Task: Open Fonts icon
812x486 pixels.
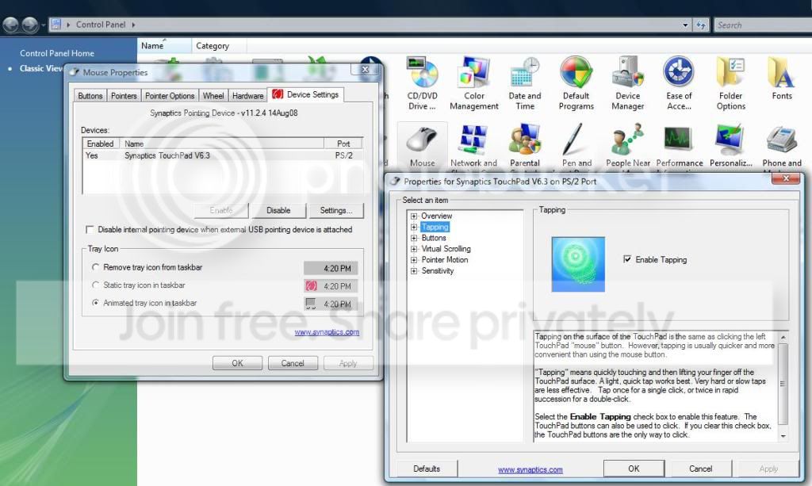Action: tap(781, 78)
